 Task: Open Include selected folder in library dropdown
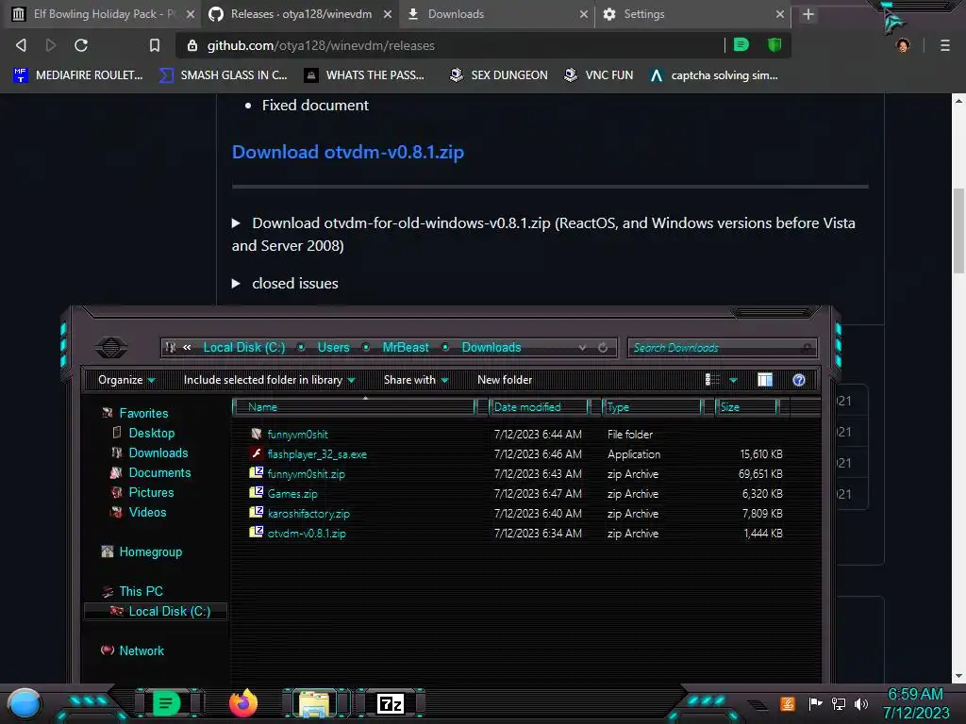(269, 380)
